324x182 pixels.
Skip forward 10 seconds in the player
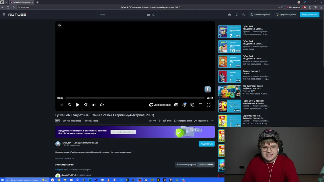pyautogui.click(x=86, y=105)
